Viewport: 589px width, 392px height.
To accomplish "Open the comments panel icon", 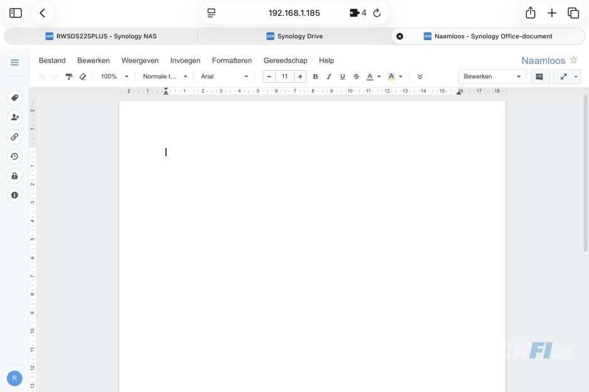I will click(539, 77).
